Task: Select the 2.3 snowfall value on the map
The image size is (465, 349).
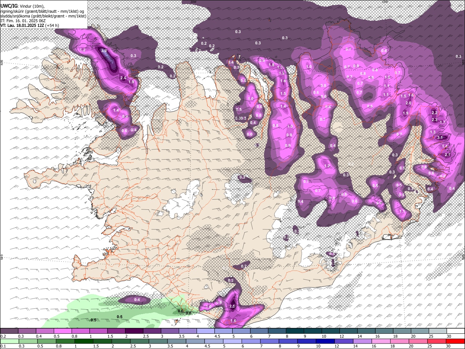Action: (x=434, y=120)
